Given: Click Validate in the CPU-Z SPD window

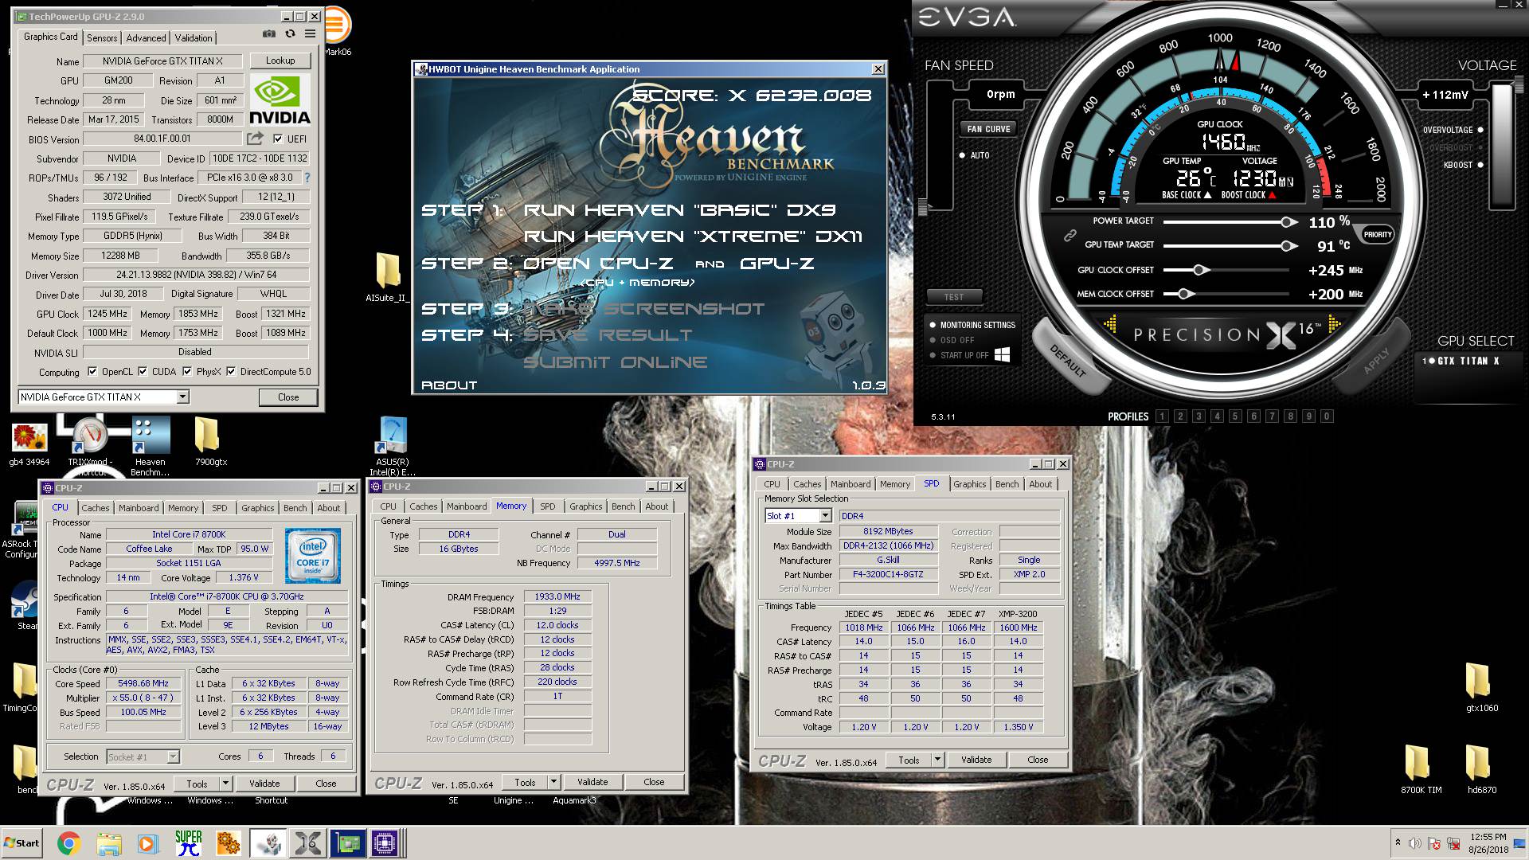Looking at the screenshot, I should click(976, 760).
